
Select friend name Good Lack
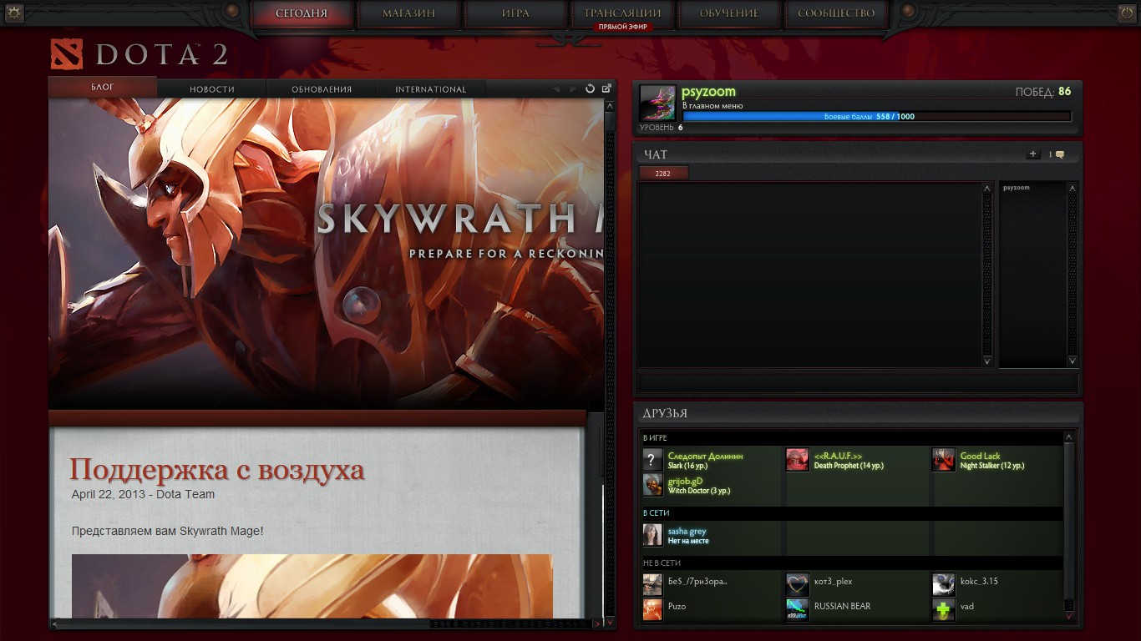(x=980, y=456)
